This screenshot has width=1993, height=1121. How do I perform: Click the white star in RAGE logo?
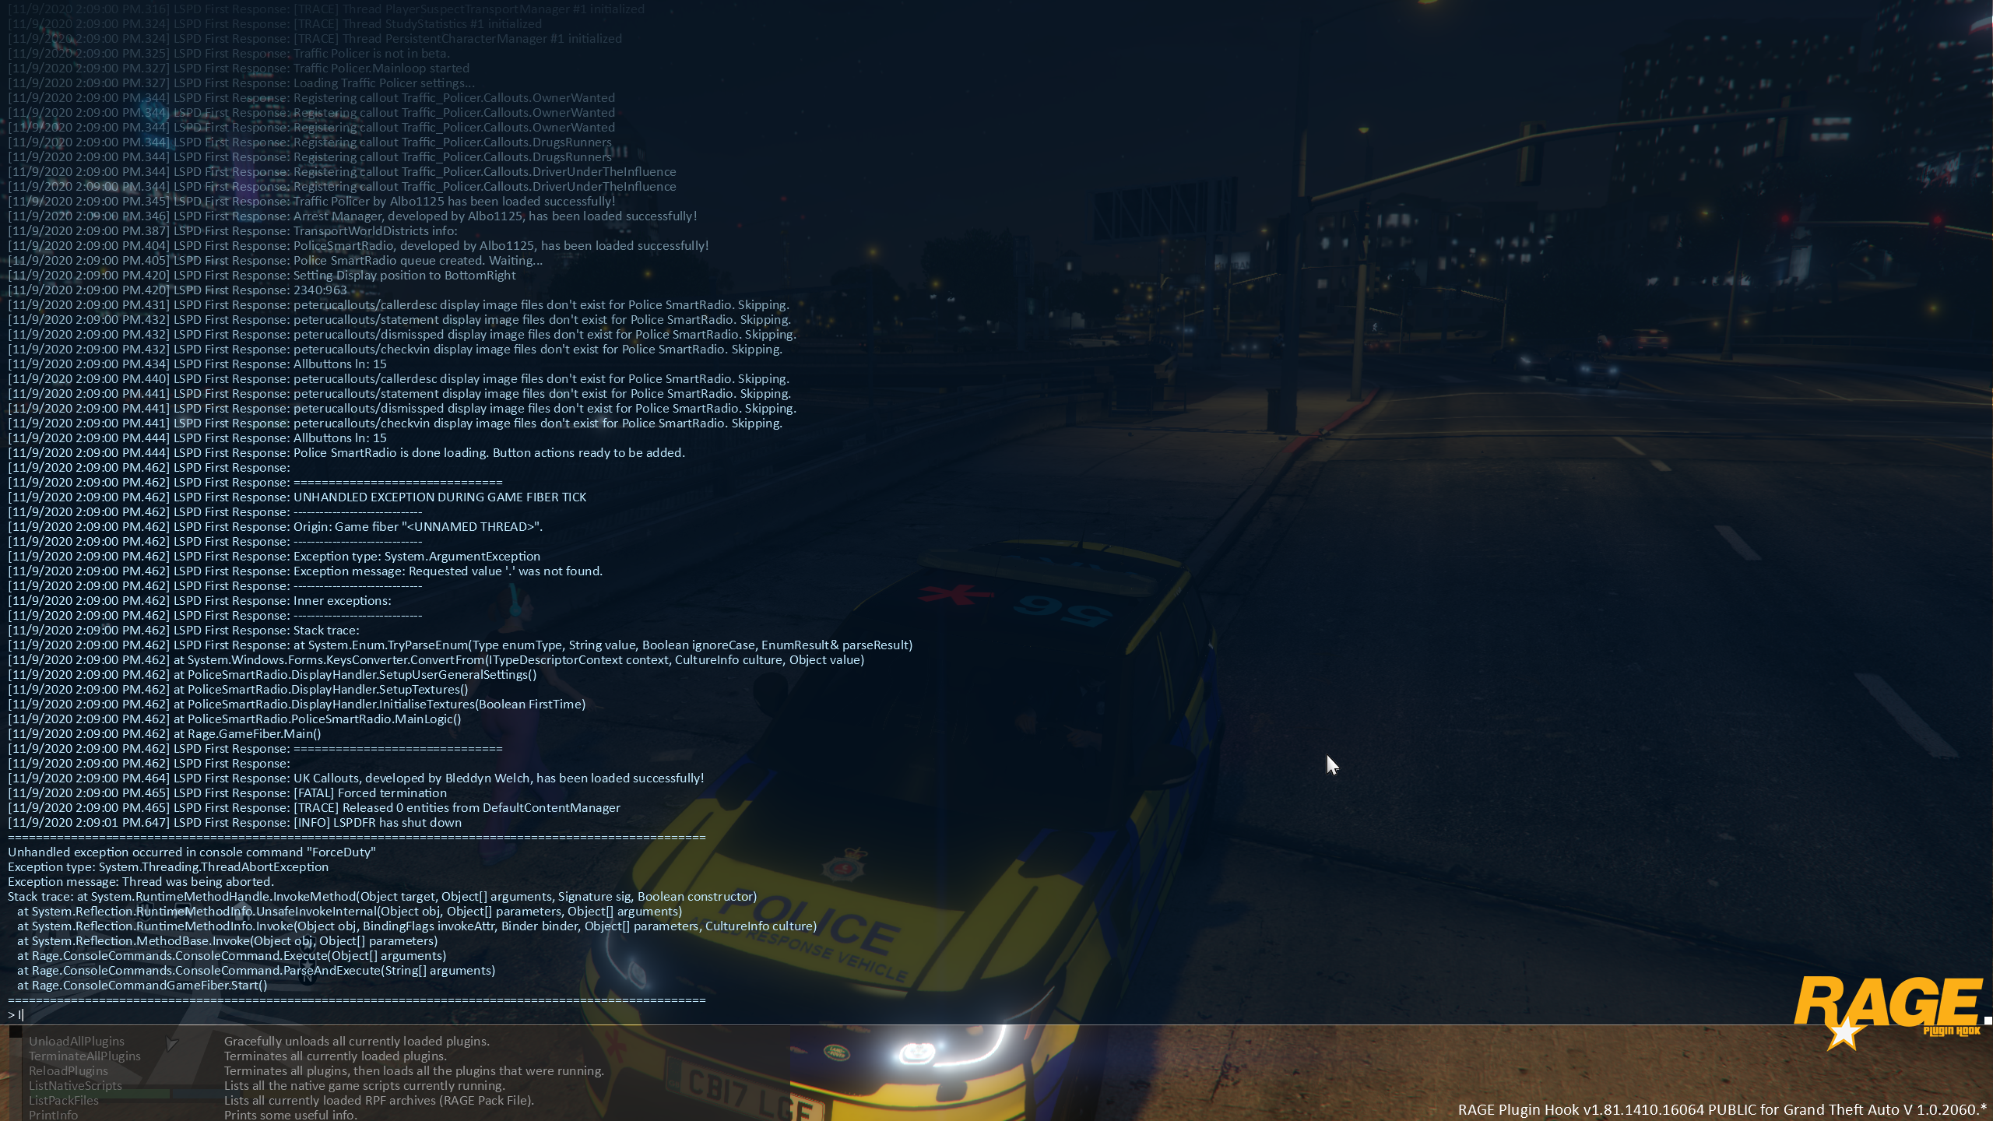pyautogui.click(x=1844, y=1034)
